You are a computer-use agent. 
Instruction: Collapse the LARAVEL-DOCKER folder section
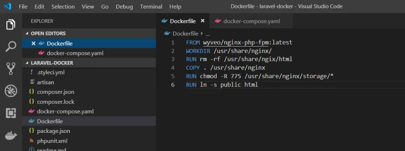click(x=27, y=63)
